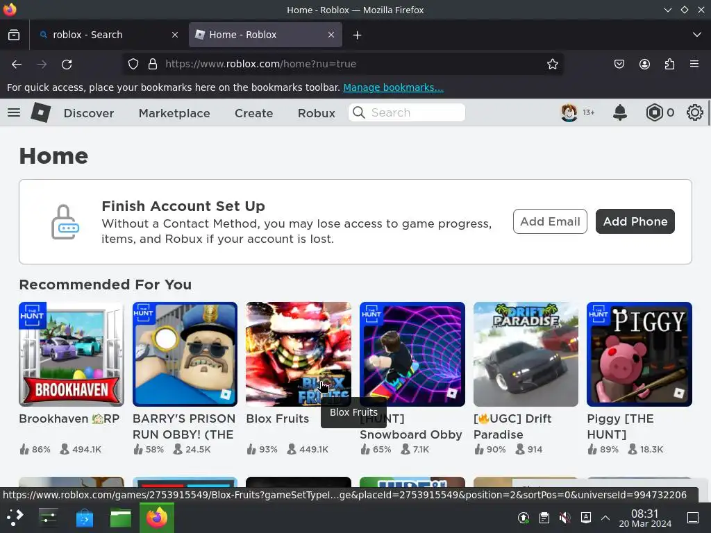
Task: Open the KDE application launcher
Action: (15, 517)
